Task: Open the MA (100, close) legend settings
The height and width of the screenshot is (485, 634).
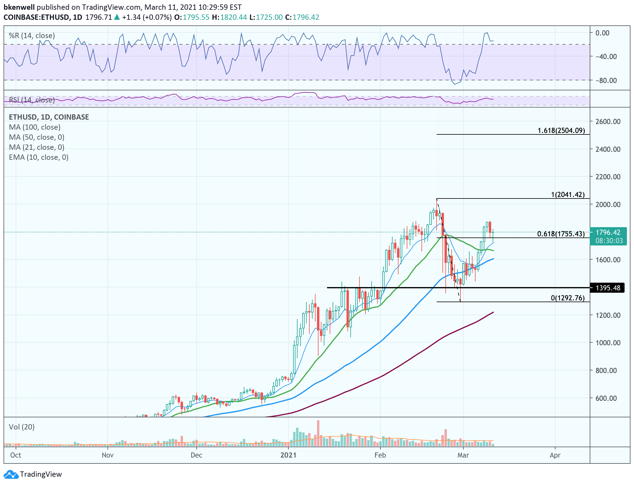Action: coord(35,127)
